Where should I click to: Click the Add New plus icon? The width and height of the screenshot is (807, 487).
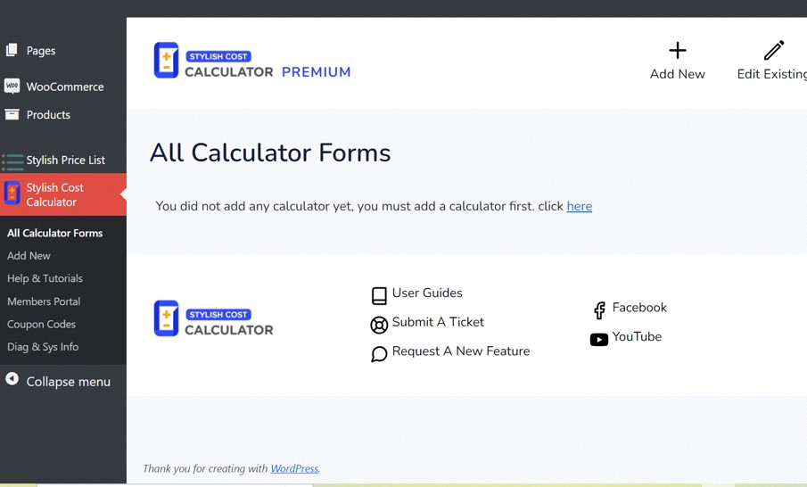(678, 51)
